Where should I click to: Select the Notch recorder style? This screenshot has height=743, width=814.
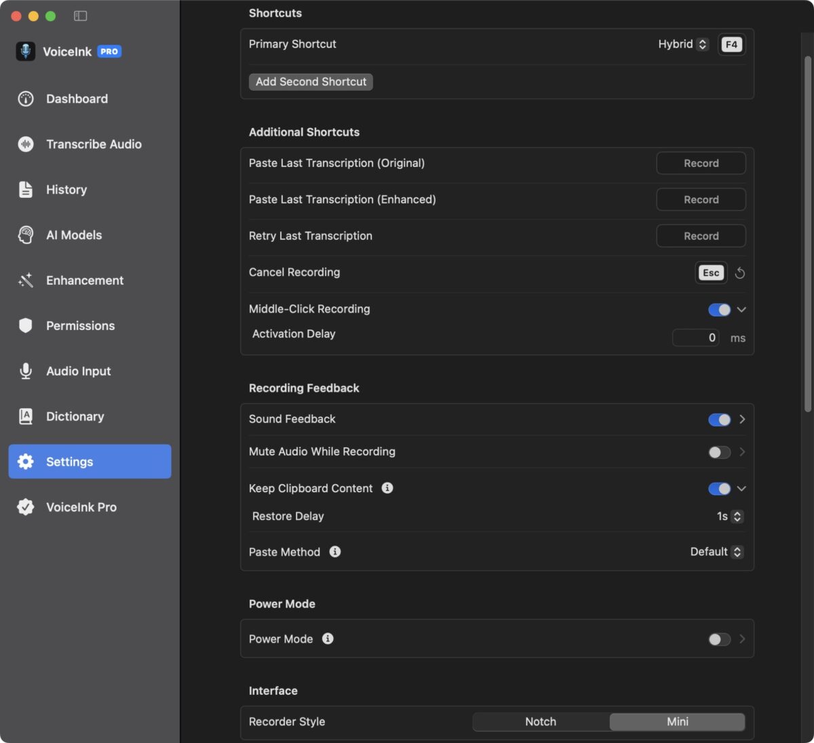pos(541,722)
